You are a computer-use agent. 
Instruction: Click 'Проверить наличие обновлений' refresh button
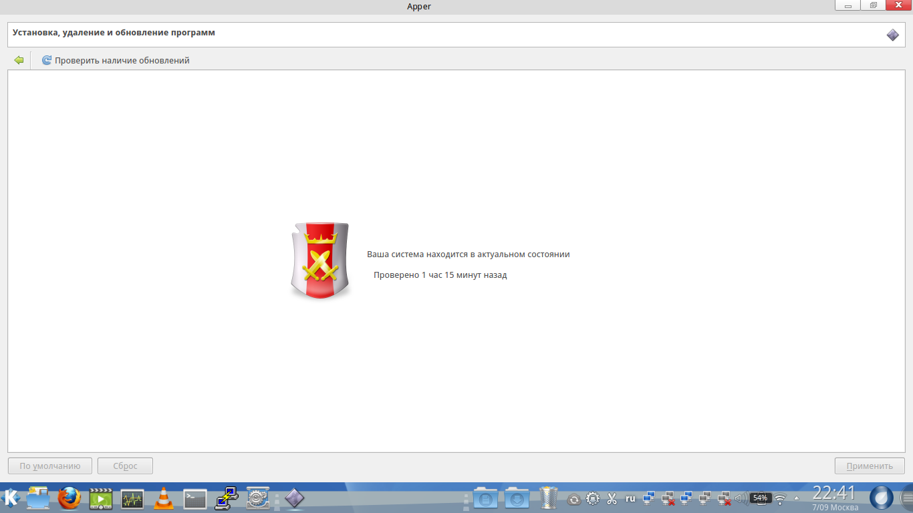pyautogui.click(x=116, y=60)
